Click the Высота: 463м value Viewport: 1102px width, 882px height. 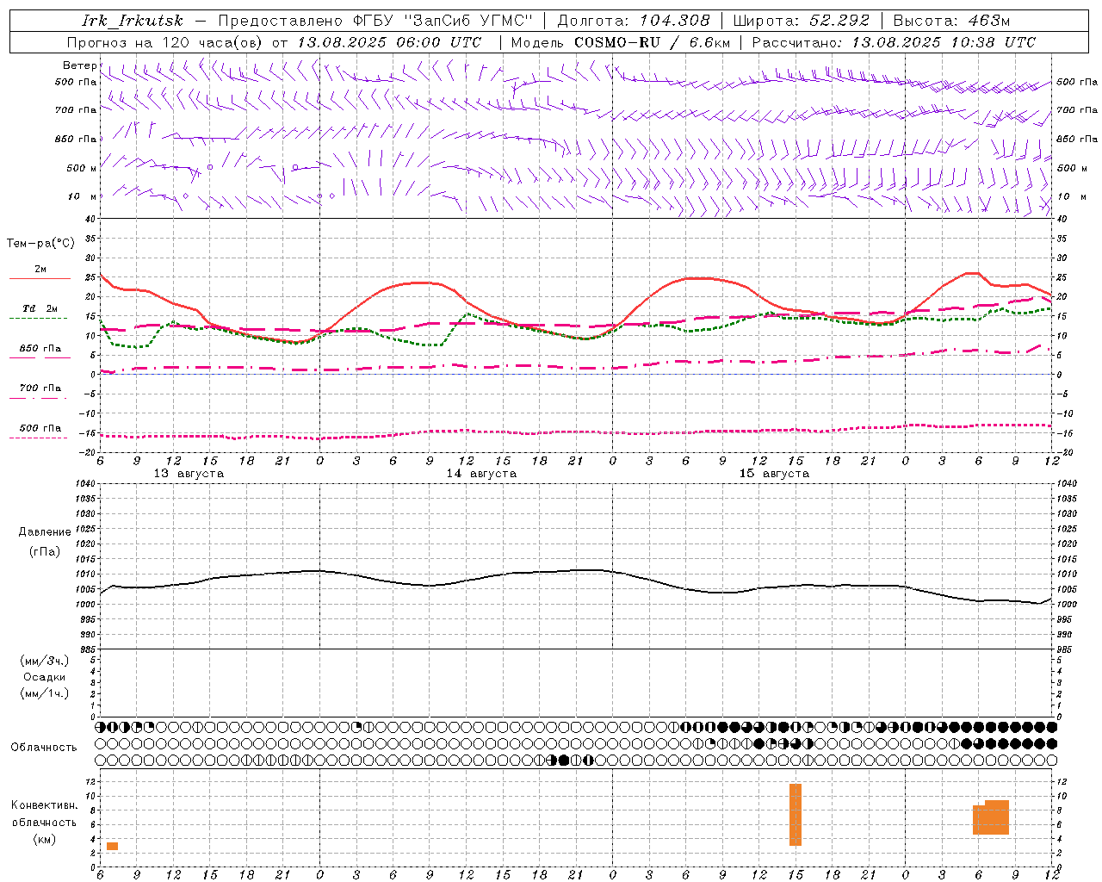pos(951,21)
